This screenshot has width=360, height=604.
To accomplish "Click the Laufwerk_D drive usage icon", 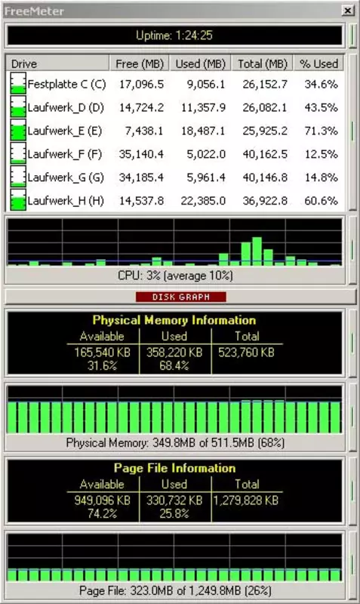I will click(x=18, y=106).
